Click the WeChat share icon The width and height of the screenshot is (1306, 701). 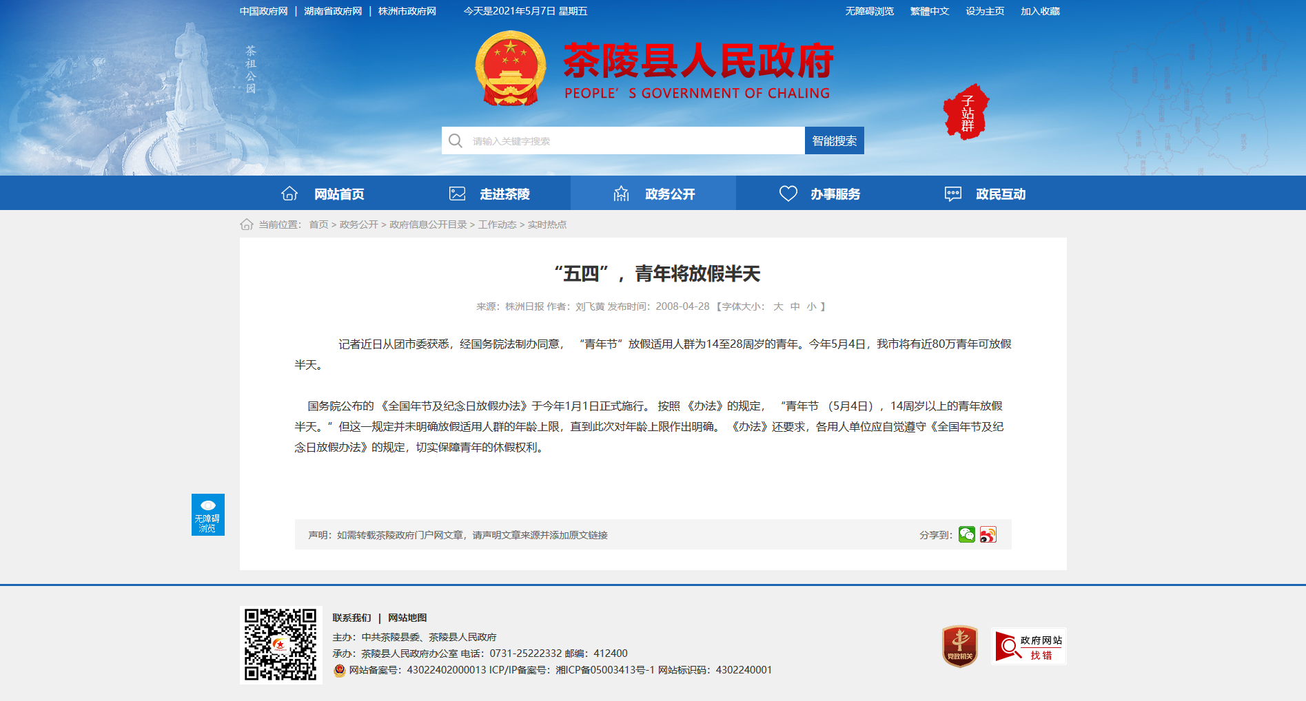tap(966, 535)
